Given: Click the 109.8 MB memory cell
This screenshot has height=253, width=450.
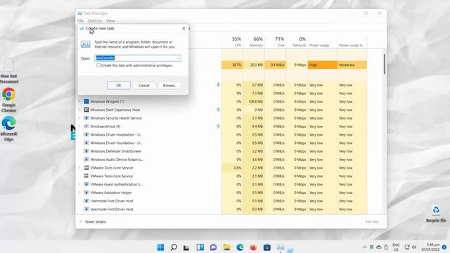Looking at the screenshot, I should (x=254, y=101).
